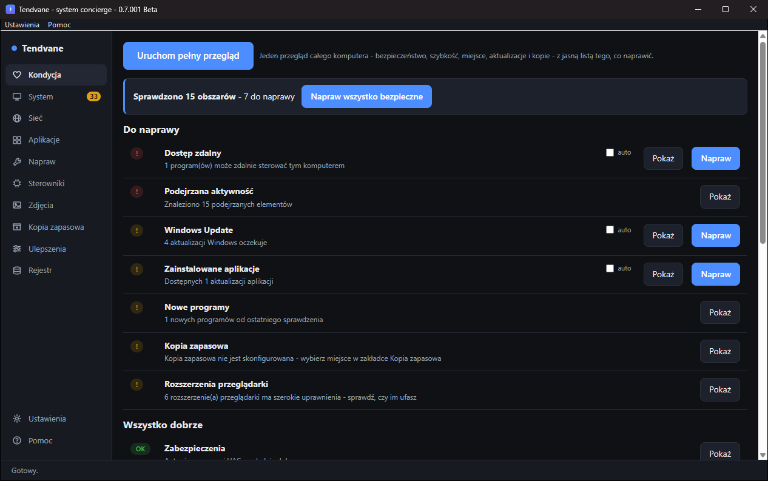
Task: Click the picture icon for Zdjęcia
Action: pos(17,206)
